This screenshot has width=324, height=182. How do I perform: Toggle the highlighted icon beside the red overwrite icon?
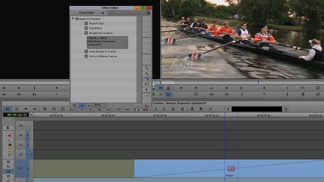point(160,88)
